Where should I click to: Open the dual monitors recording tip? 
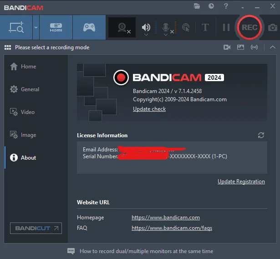pos(147,251)
